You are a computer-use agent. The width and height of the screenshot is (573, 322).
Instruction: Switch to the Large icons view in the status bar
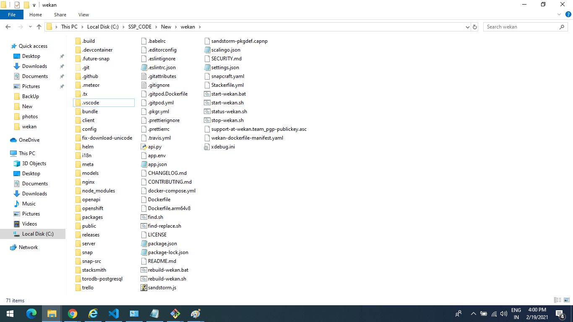(566, 300)
